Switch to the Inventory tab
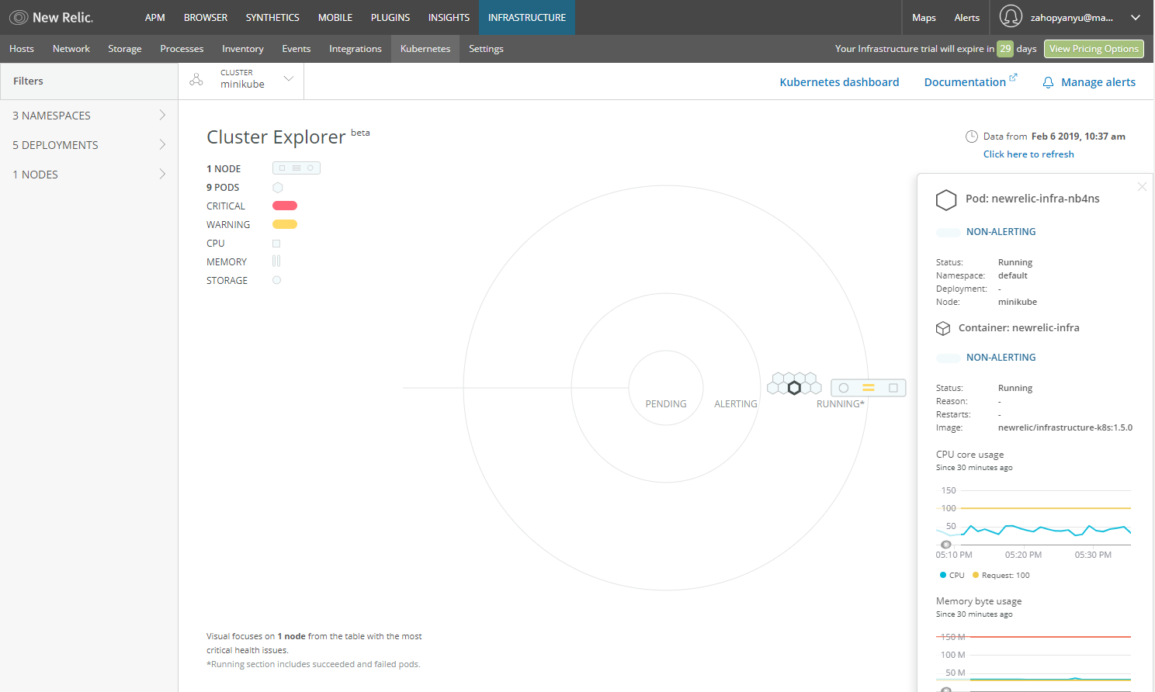1155x692 pixels. (243, 48)
